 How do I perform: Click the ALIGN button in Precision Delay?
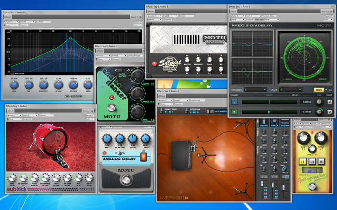(319, 90)
